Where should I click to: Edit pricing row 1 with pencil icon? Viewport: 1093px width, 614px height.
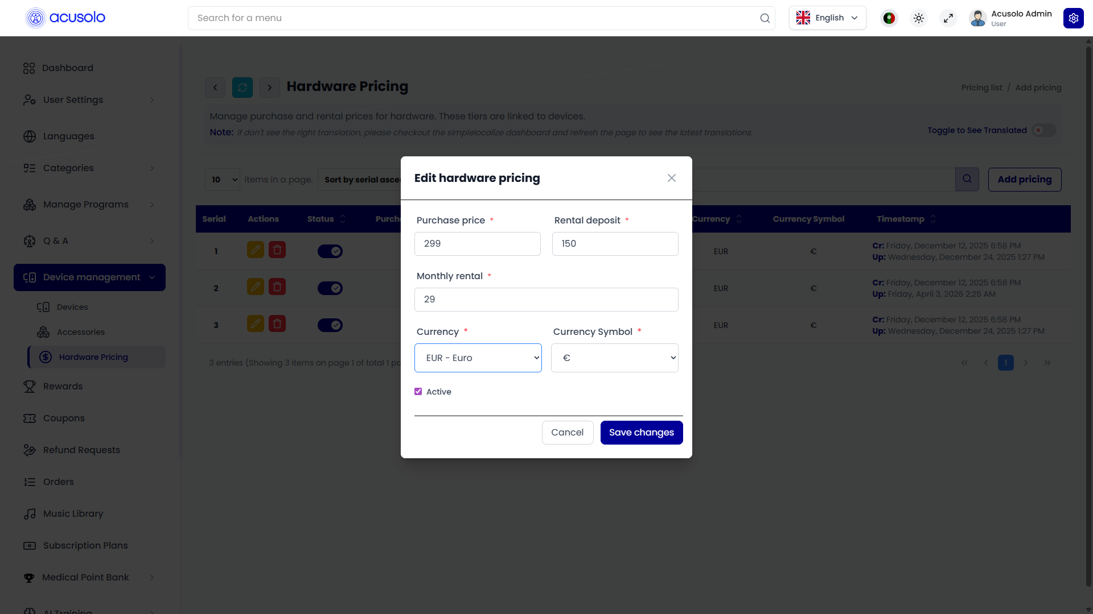(x=256, y=250)
